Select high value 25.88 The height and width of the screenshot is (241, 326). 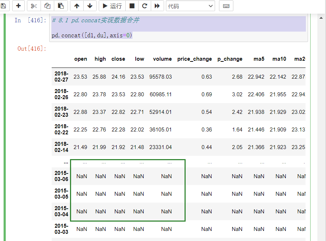99,77
